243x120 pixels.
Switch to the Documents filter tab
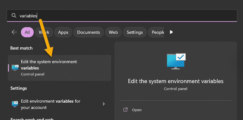tap(89, 32)
